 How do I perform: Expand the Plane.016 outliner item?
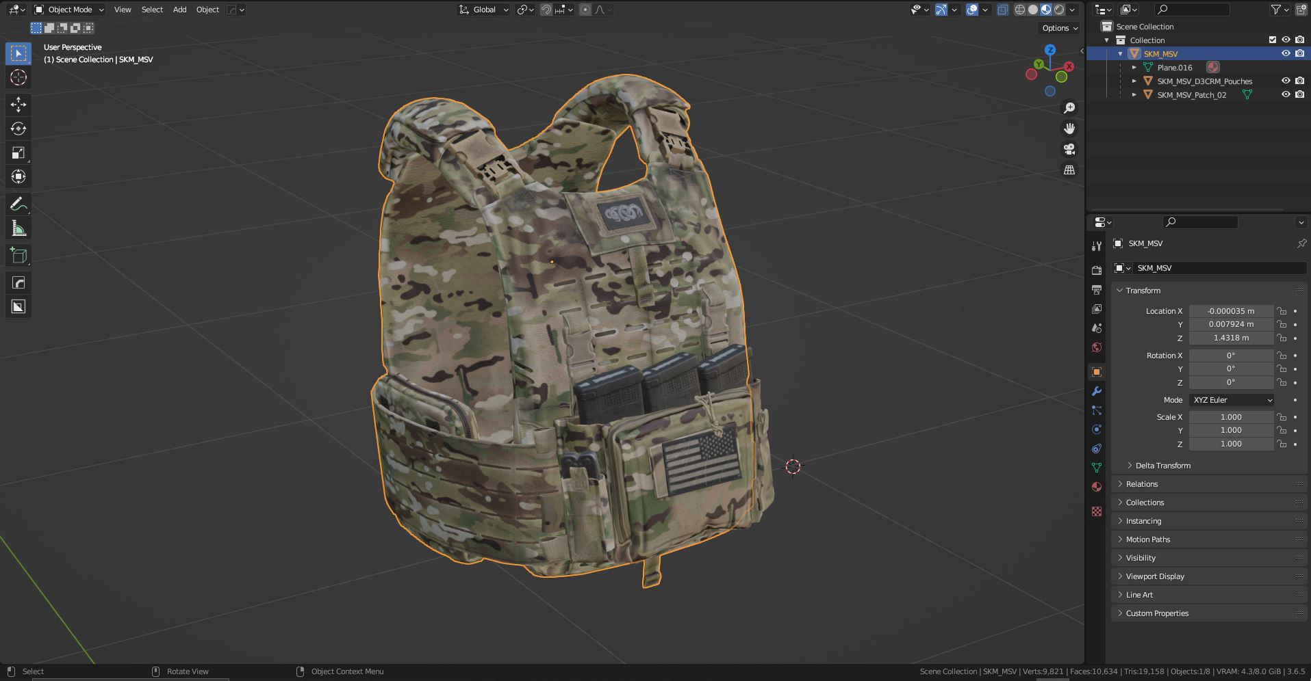(1135, 67)
